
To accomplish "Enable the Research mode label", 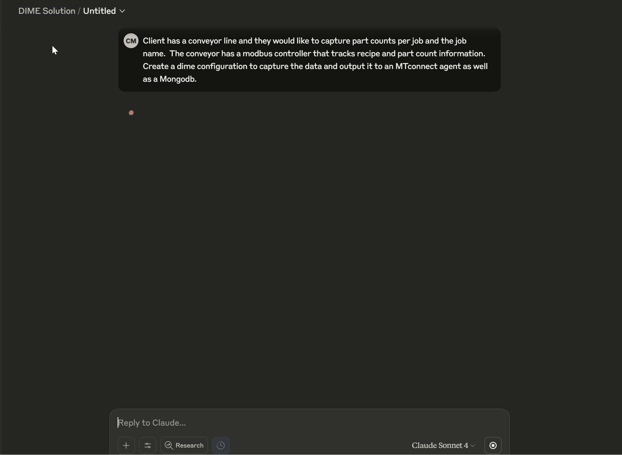I will click(190, 445).
